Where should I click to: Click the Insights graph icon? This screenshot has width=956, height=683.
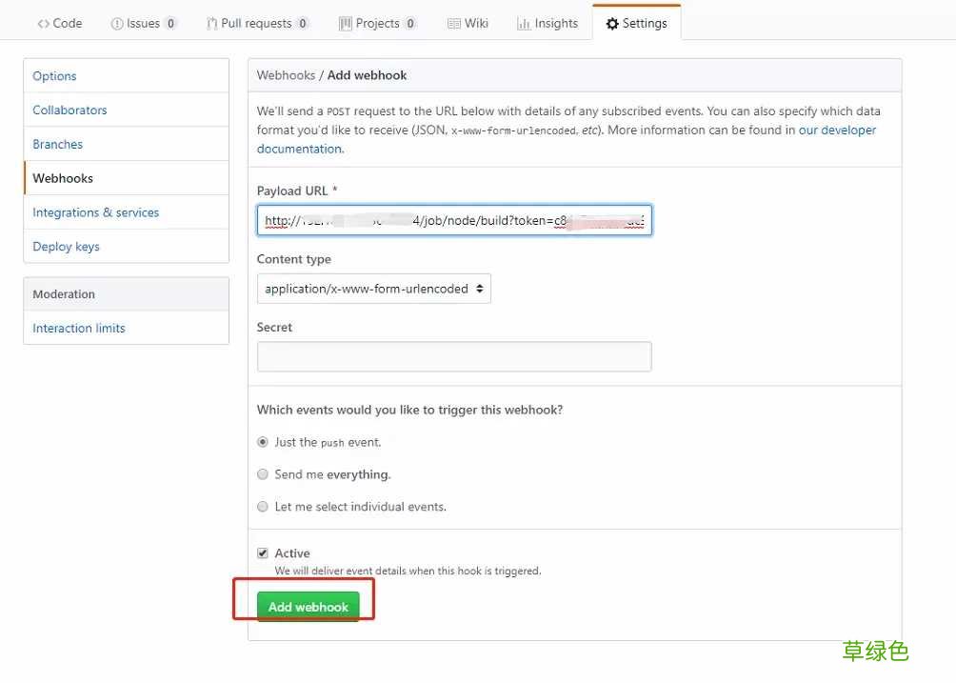(525, 22)
